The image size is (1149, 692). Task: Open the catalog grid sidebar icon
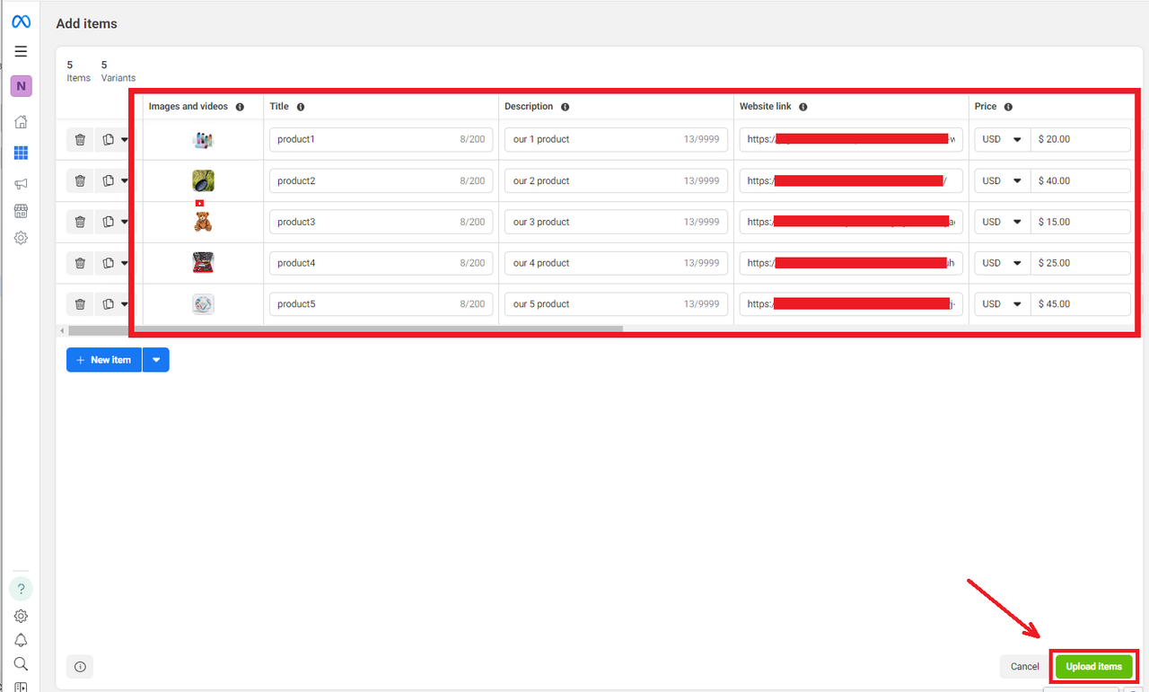[21, 153]
